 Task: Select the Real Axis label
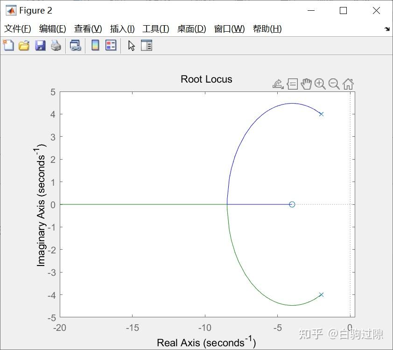click(206, 342)
